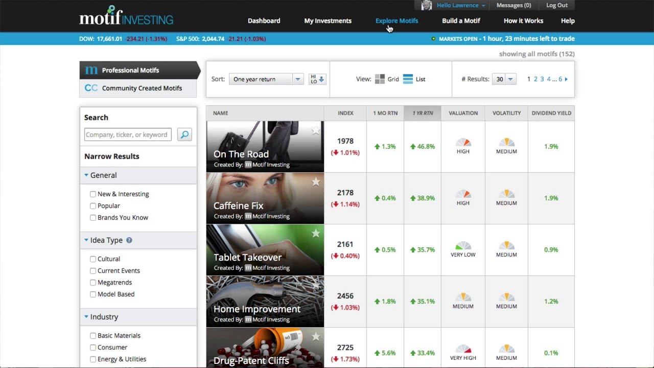654x368 pixels.
Task: Click Home Improvement valuation gauge
Action: click(x=463, y=297)
